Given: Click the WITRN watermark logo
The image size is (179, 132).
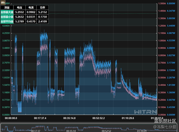Looking at the screenshot, I should (x=145, y=112).
